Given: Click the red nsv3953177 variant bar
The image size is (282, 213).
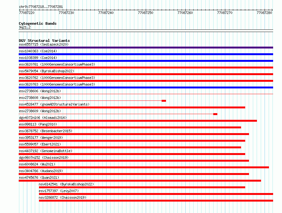Looking at the screenshot, I should tap(132, 141).
